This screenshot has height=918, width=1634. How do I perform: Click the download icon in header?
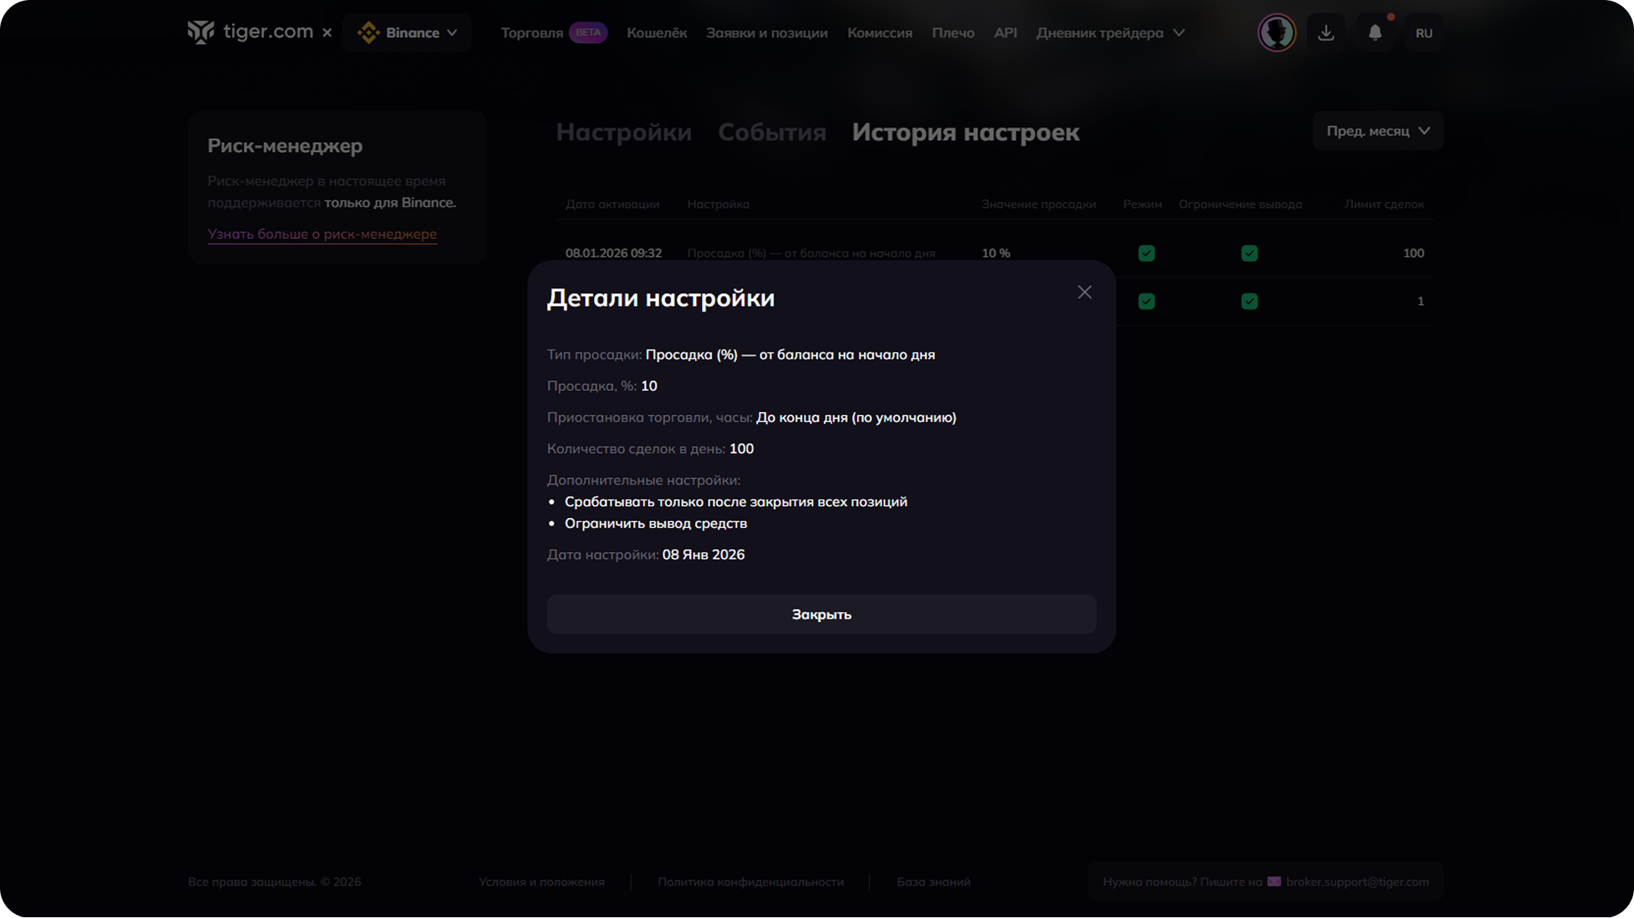click(1325, 33)
